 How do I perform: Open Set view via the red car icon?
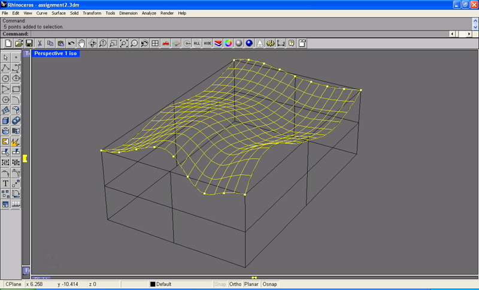[x=166, y=43]
